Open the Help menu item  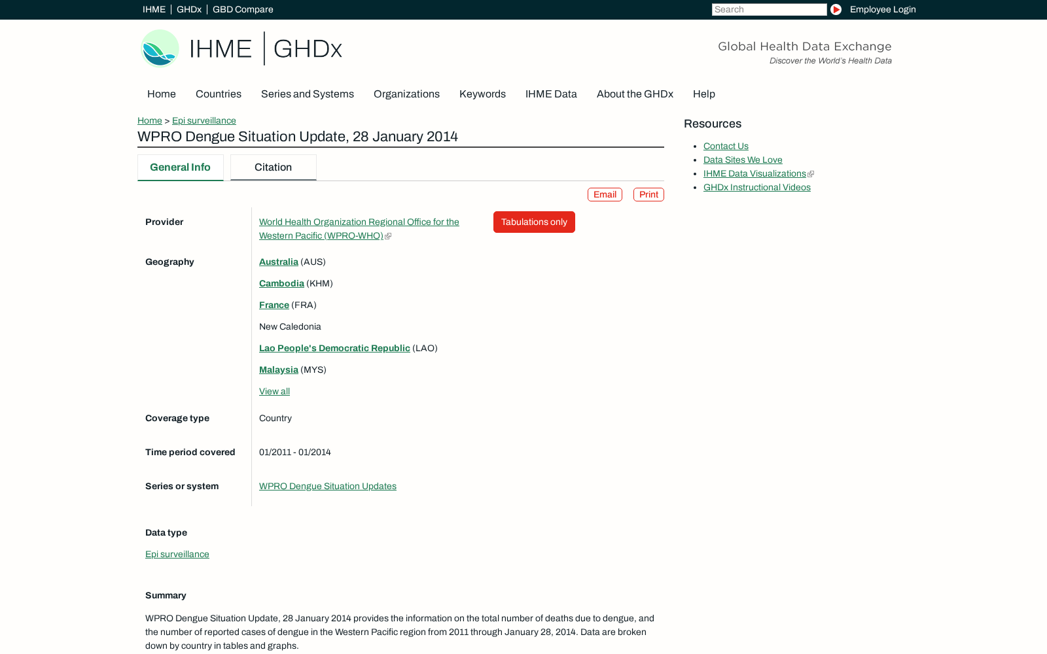click(704, 94)
